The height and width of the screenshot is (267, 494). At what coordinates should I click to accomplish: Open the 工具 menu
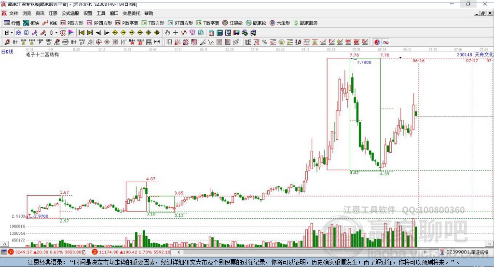tap(101, 13)
